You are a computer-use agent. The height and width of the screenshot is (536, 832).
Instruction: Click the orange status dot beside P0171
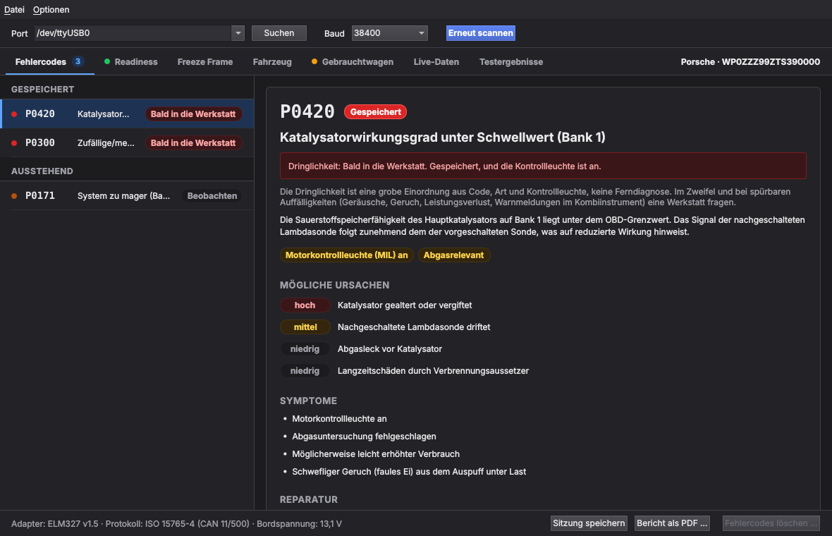click(x=14, y=196)
